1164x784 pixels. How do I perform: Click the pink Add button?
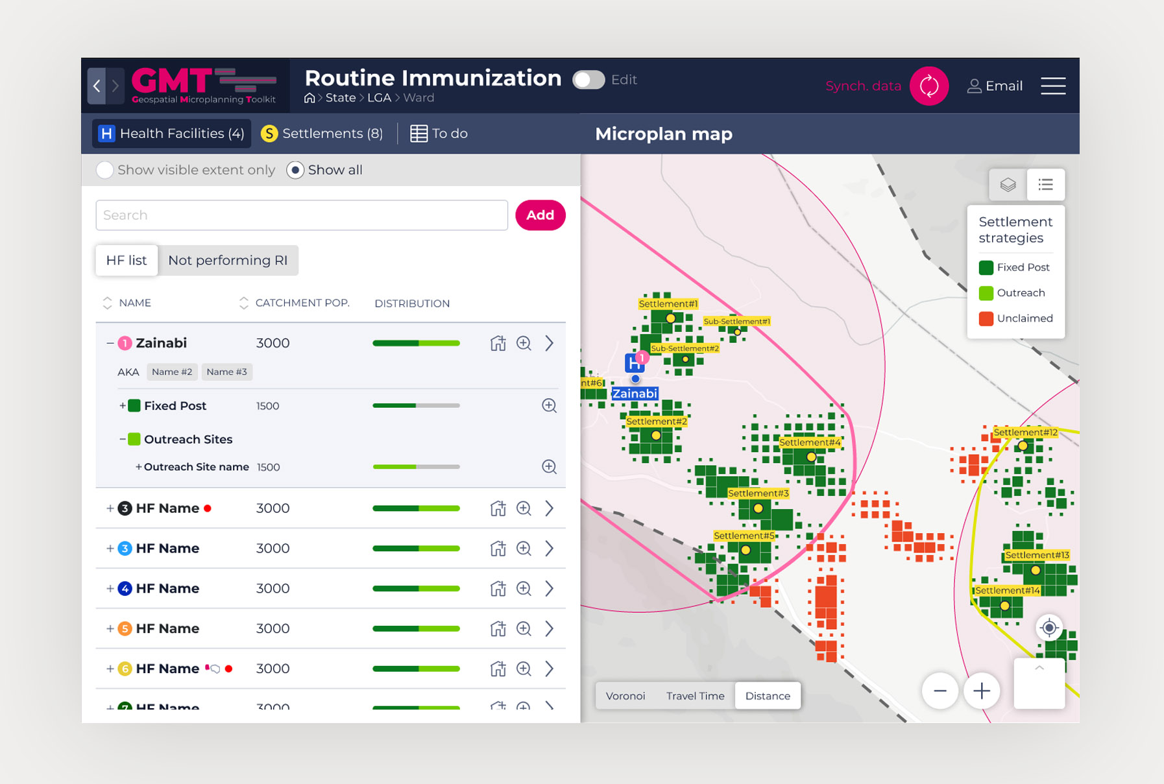pyautogui.click(x=540, y=215)
